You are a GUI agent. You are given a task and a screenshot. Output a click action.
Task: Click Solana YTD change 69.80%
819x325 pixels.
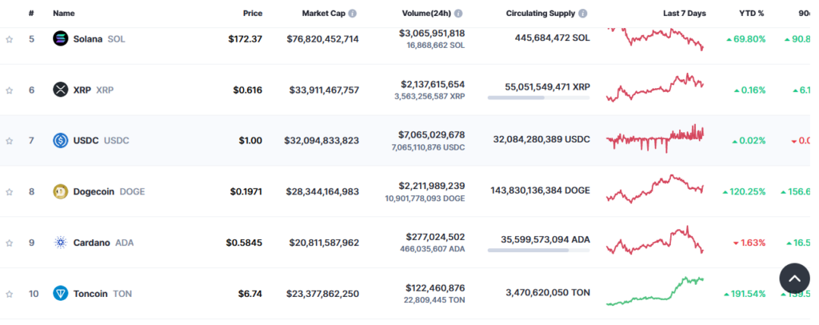(x=746, y=39)
